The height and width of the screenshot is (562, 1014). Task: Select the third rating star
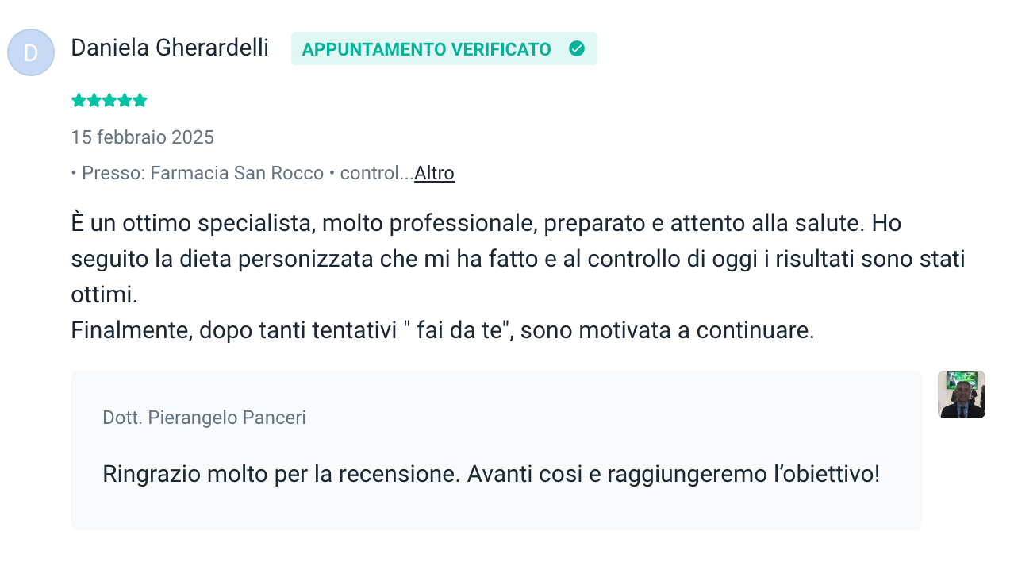pyautogui.click(x=109, y=101)
